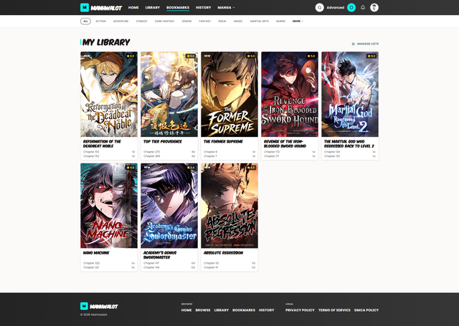Click the footer History link
The image size is (459, 326).
pyautogui.click(x=266, y=310)
